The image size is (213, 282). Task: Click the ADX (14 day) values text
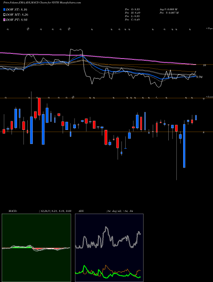pyautogui.click(x=119, y=211)
